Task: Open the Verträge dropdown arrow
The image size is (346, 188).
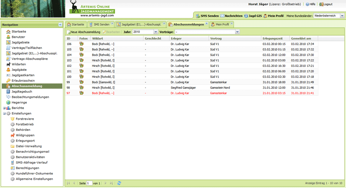Action: click(237, 32)
